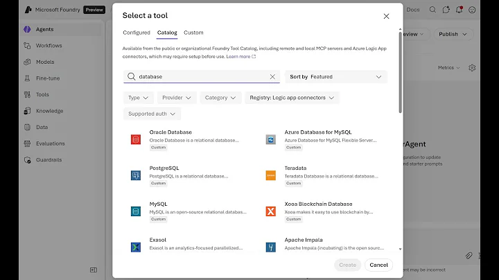Close the Select a tool dialog
499x280 pixels.
pos(386,16)
